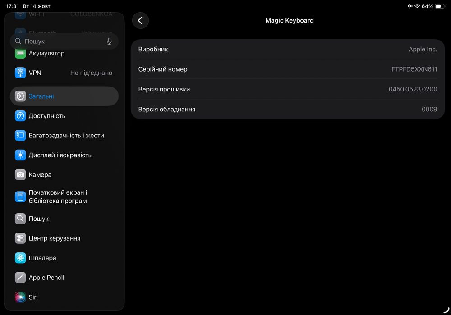Go back using the chevron button

[x=140, y=20]
